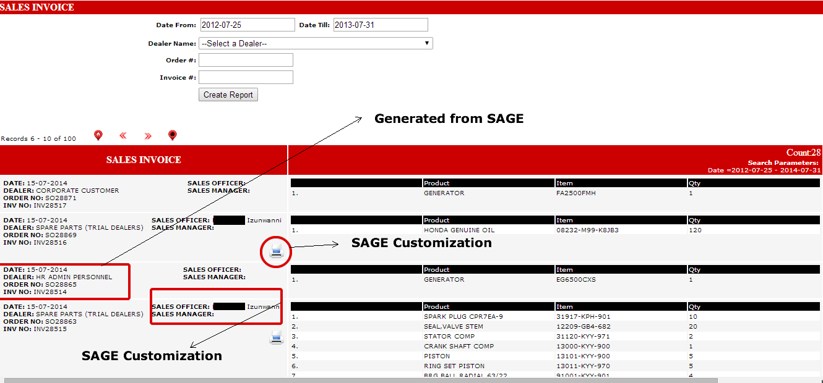Click item code 08232-M99-K8JB3
The height and width of the screenshot is (383, 823).
point(587,230)
